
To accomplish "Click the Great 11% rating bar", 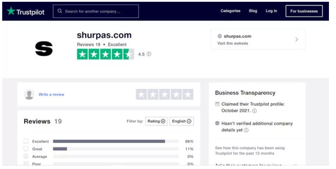I will [x=116, y=149].
